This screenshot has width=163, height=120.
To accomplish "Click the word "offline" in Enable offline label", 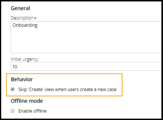I will 40,111.
